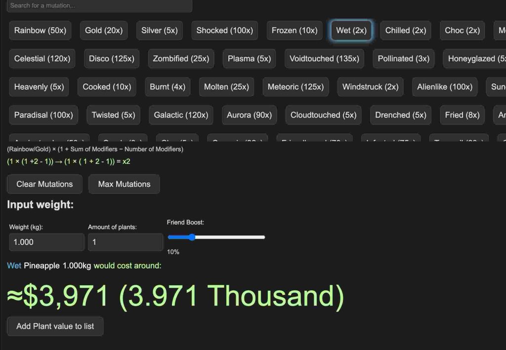
Task: Select the Frozen (10x) mutation
Action: click(295, 31)
